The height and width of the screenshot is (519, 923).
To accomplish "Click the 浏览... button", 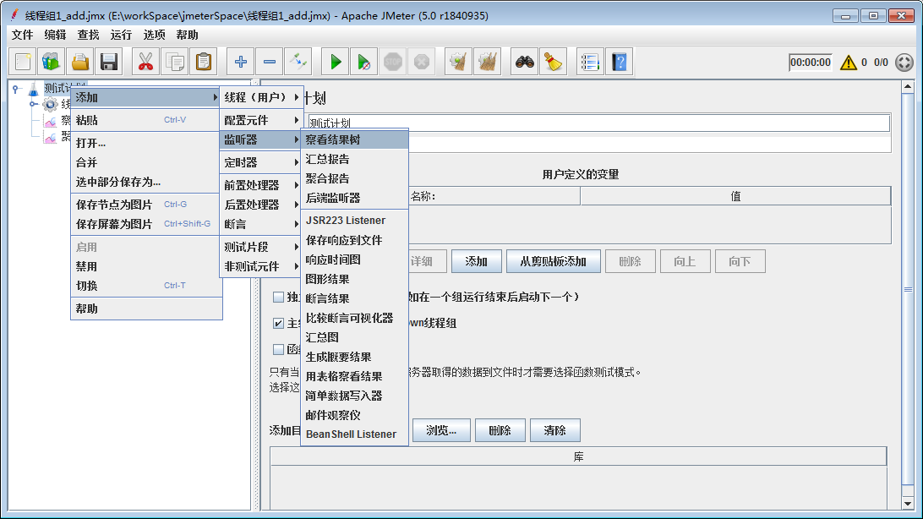I will pyautogui.click(x=441, y=430).
